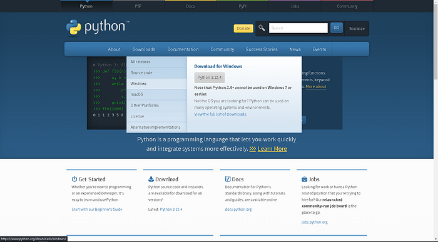Open the Downloads navigation menu
Image resolution: width=438 pixels, height=242 pixels.
click(x=143, y=49)
